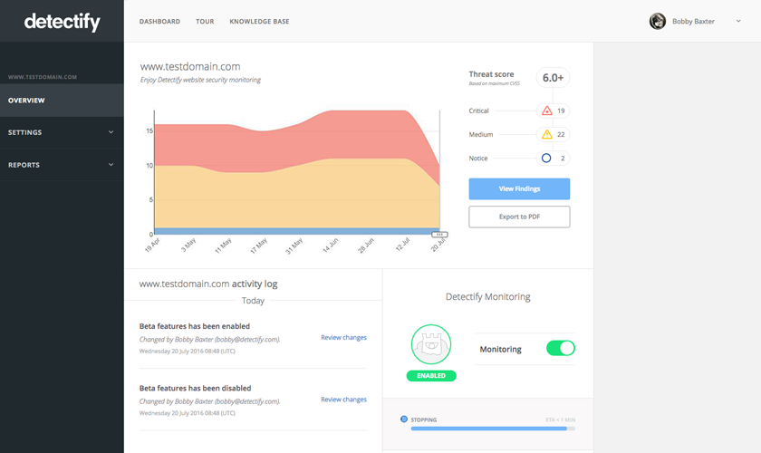The image size is (761, 453).
Task: Click 'Beta features has been enabled' entry
Action: pos(195,326)
